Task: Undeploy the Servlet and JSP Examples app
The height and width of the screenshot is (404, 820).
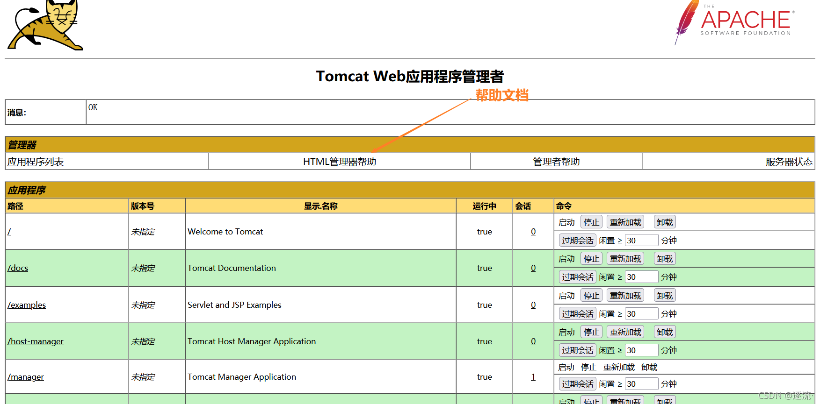Action: point(665,296)
